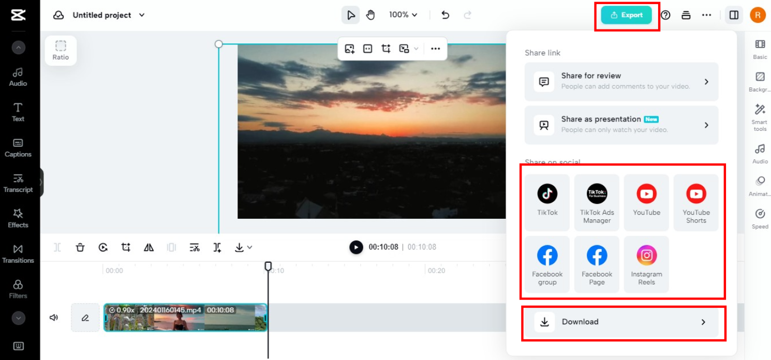Click the video preview canvas
The image size is (771, 360).
click(372, 131)
